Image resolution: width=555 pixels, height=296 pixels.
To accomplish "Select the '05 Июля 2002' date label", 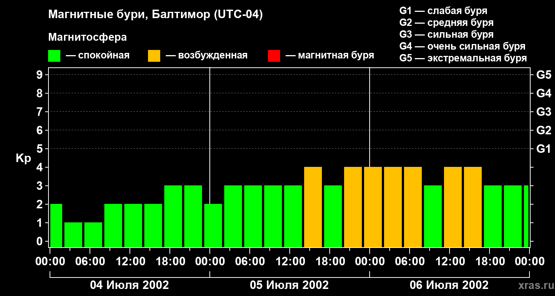I will point(289,285).
